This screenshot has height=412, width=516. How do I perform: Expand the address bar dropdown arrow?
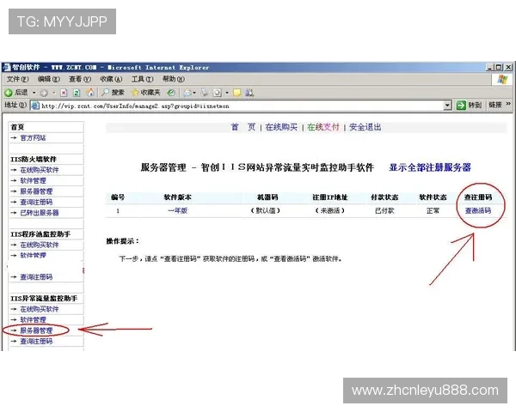(x=447, y=106)
